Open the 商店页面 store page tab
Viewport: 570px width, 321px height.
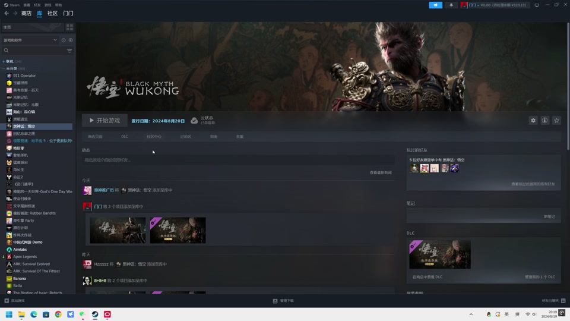95,137
